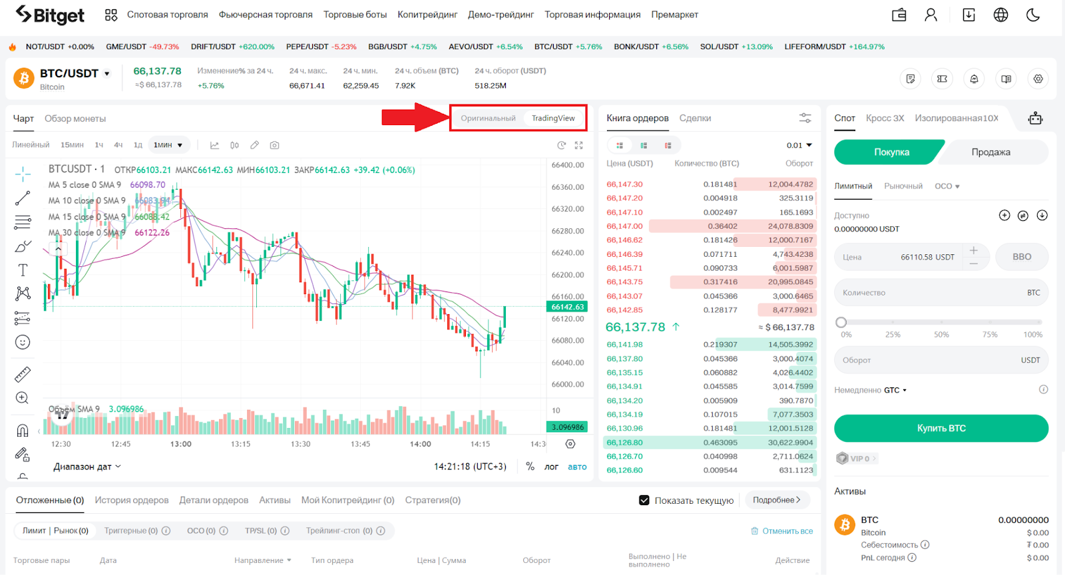
Task: Change the candlestick chart type
Action: click(x=234, y=145)
